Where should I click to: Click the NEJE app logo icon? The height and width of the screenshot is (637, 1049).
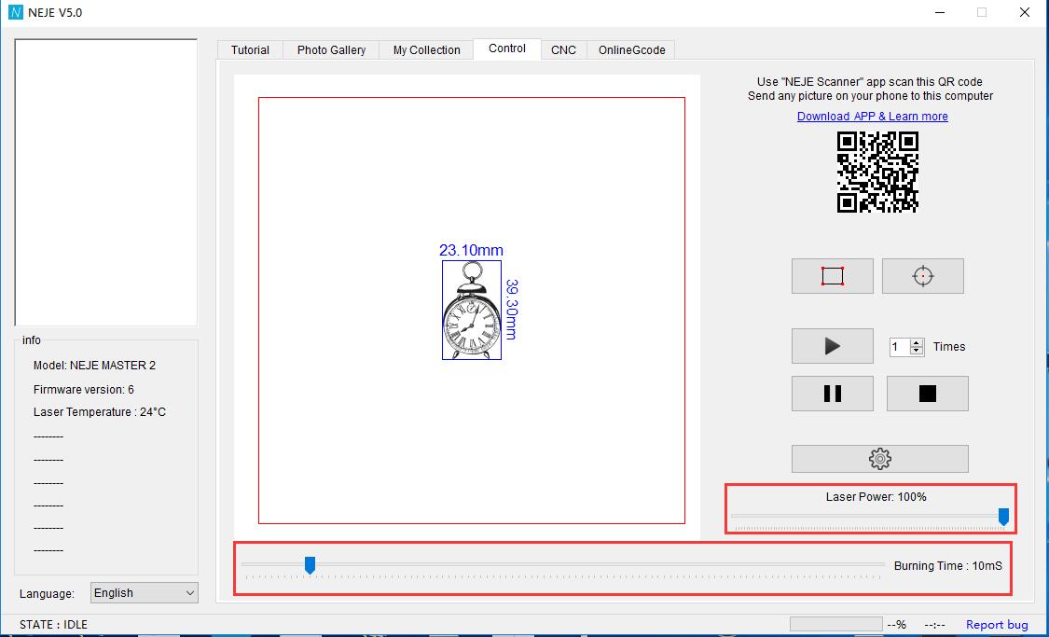[16, 13]
